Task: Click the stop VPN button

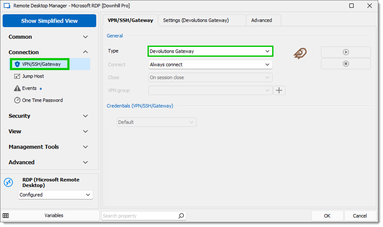Action: click(346, 64)
